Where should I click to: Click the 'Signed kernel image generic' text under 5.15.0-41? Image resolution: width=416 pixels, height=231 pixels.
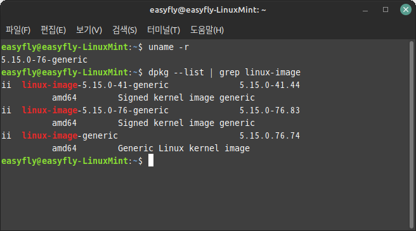point(186,97)
